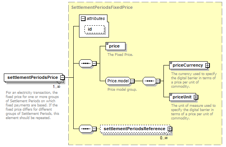
Task: Expand the priceCurrency element
Action: point(208,65)
